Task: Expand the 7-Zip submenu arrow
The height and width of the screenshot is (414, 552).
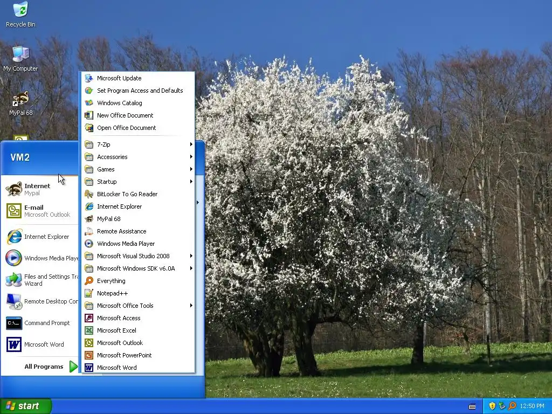Action: point(191,144)
